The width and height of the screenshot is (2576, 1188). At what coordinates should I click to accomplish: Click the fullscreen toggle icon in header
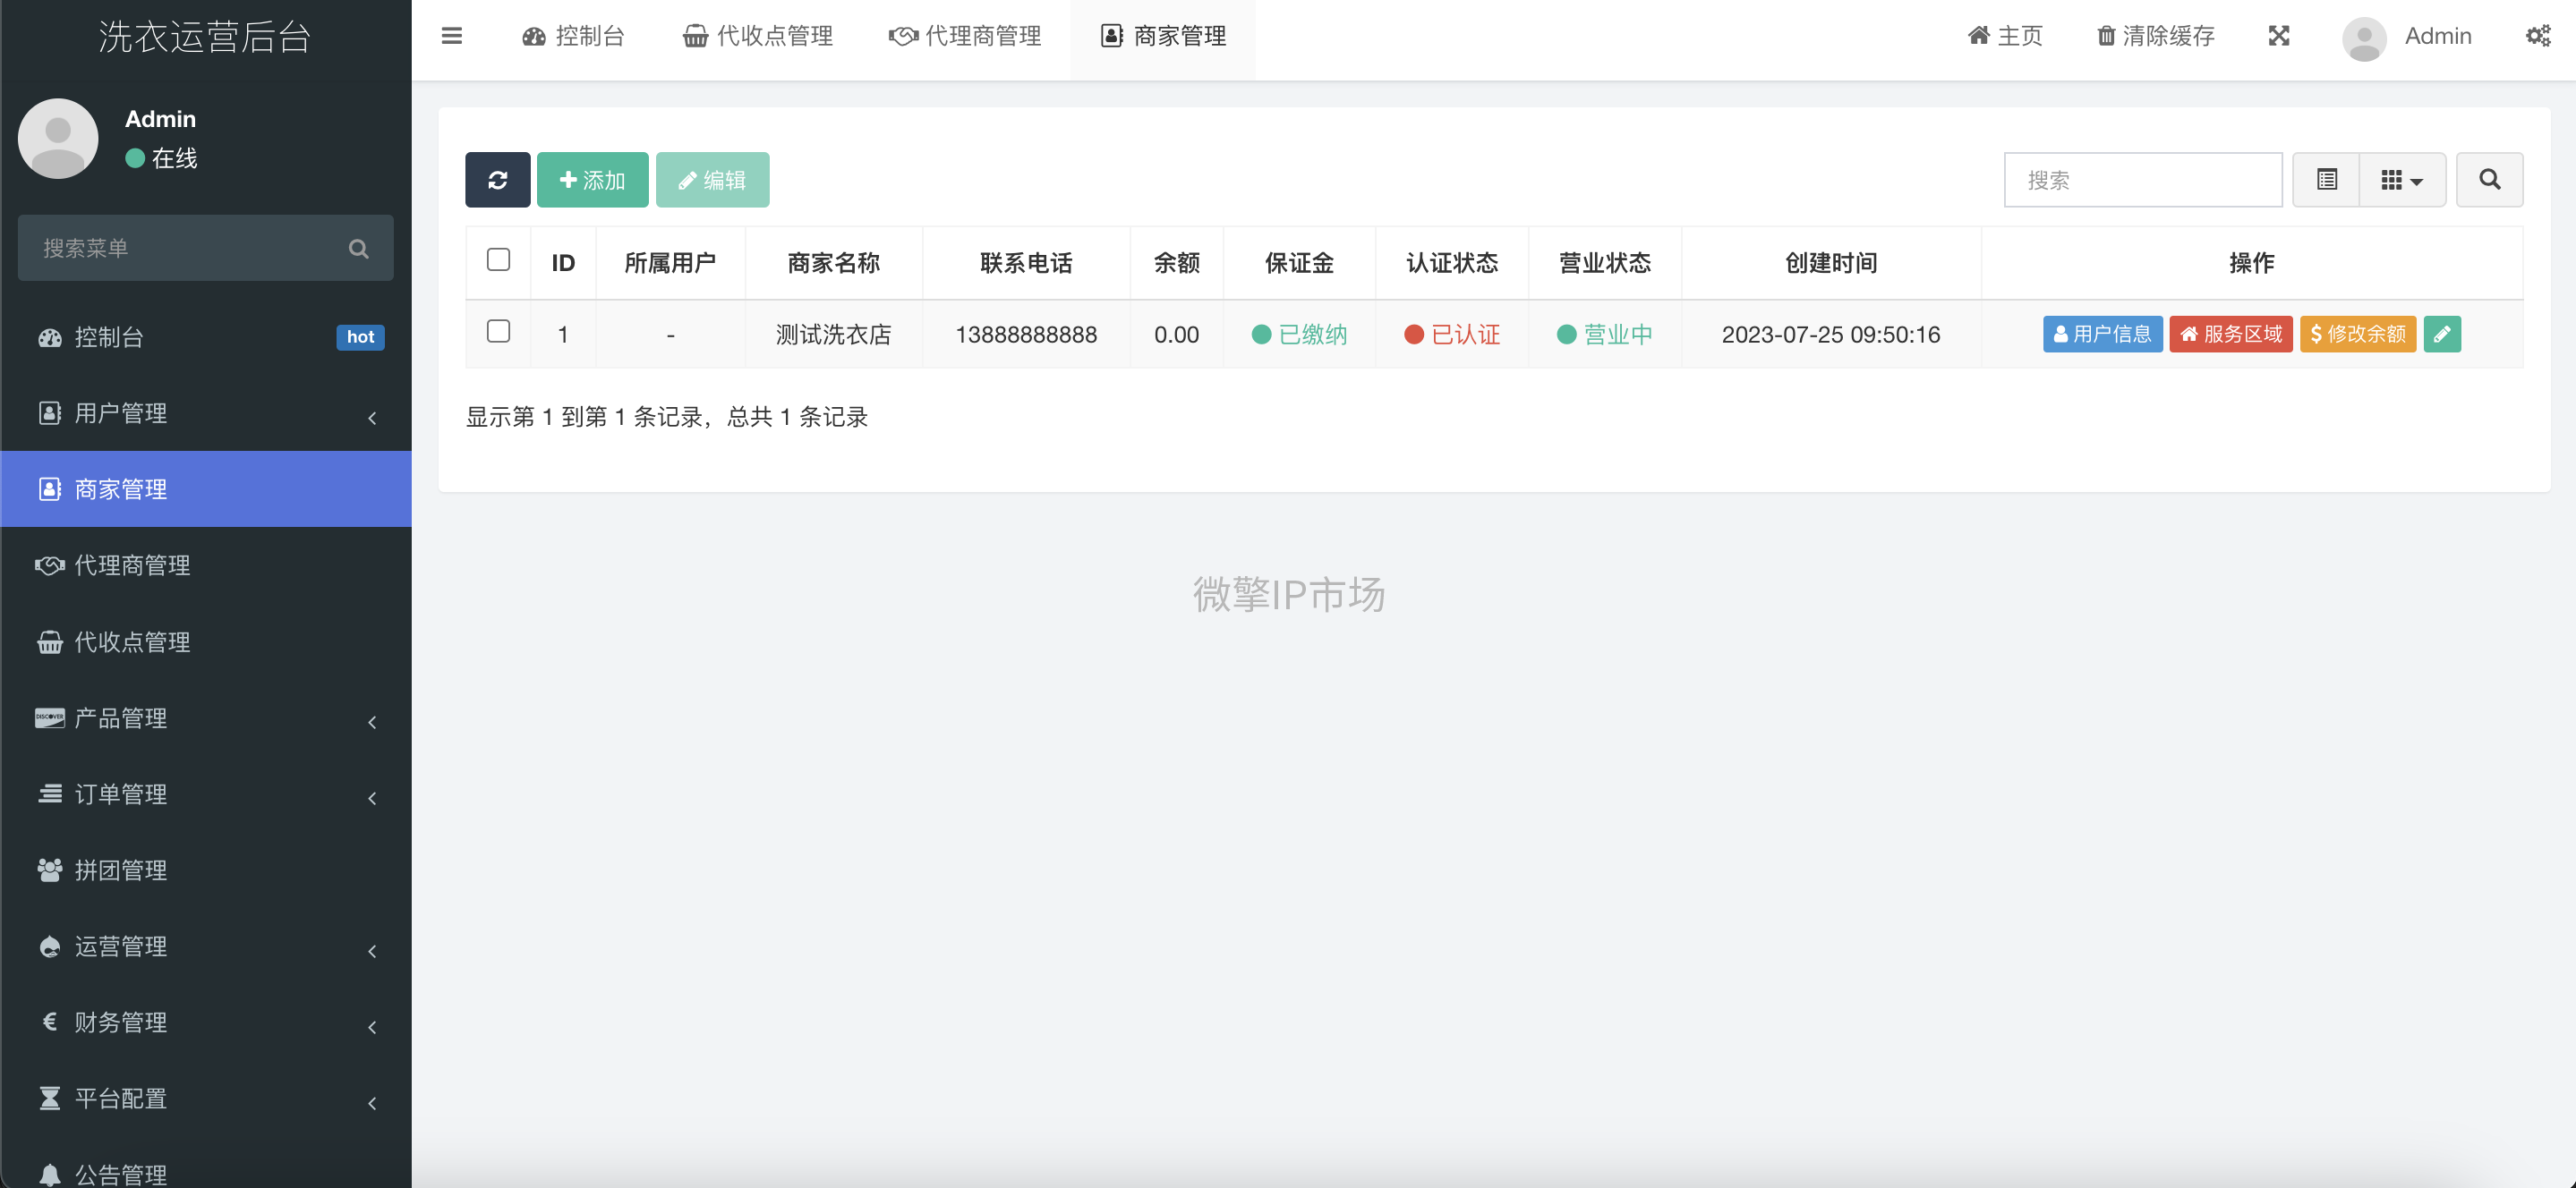[2278, 36]
